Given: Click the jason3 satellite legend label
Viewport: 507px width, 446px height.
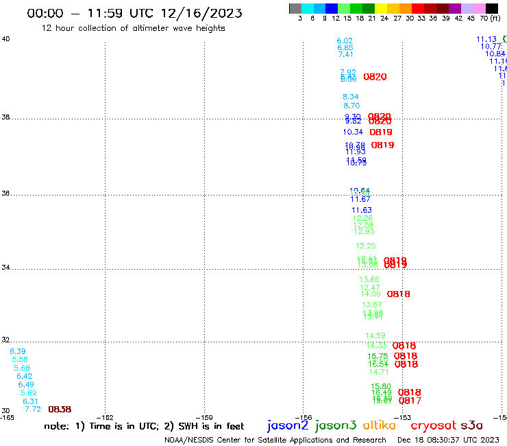Looking at the screenshot, I should 336,425.
